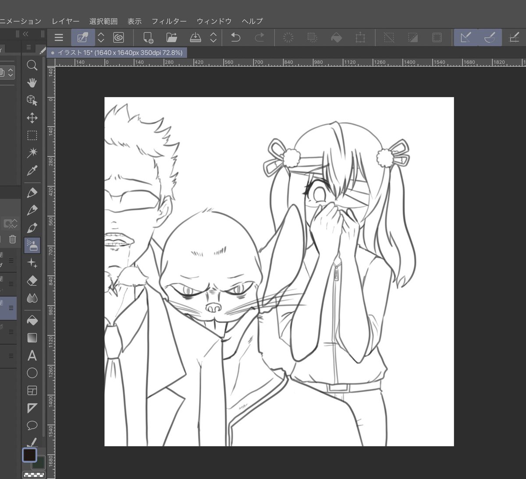Collapse the left panel with double chevron
Screen dimensions: 526x479
[x=25, y=34]
